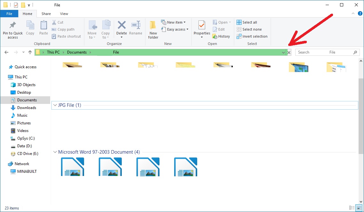Select Paste shortcut in Clipboard group
This screenshot has width=364, height=212.
66,36
